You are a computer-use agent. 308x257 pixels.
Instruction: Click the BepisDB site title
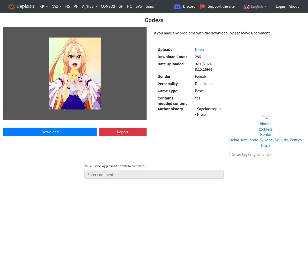pos(25,6)
